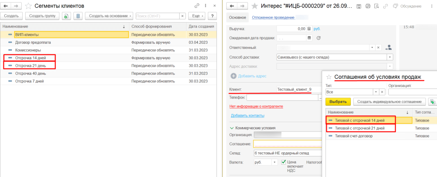
Task: Open the calendar picker for expected sale date
Action: pyautogui.click(x=309, y=38)
